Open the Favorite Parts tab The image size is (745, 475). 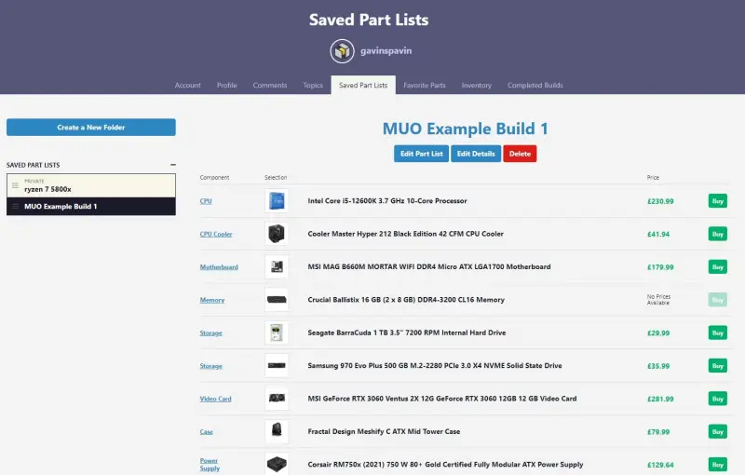pyautogui.click(x=425, y=86)
